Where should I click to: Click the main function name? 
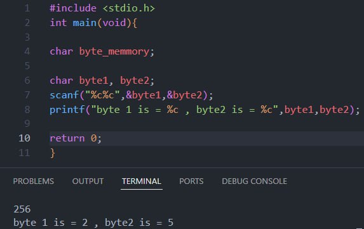84,23
